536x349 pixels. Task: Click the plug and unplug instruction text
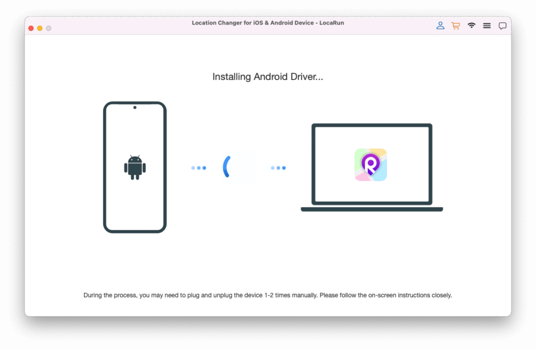267,295
